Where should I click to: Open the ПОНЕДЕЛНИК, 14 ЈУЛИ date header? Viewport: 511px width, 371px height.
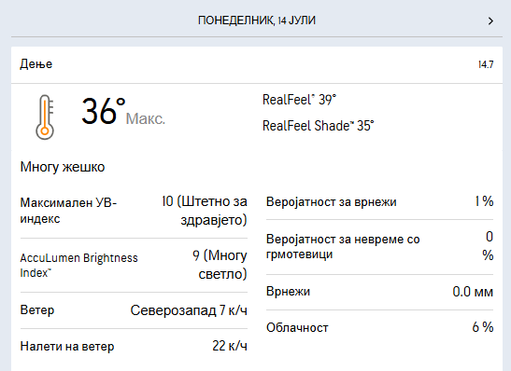coord(257,21)
